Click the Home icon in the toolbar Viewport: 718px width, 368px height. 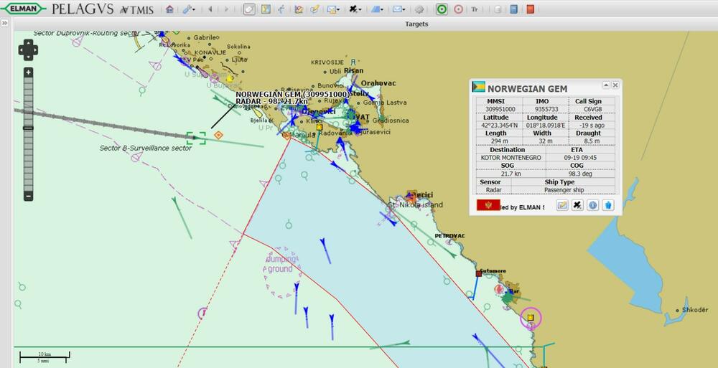pos(169,9)
